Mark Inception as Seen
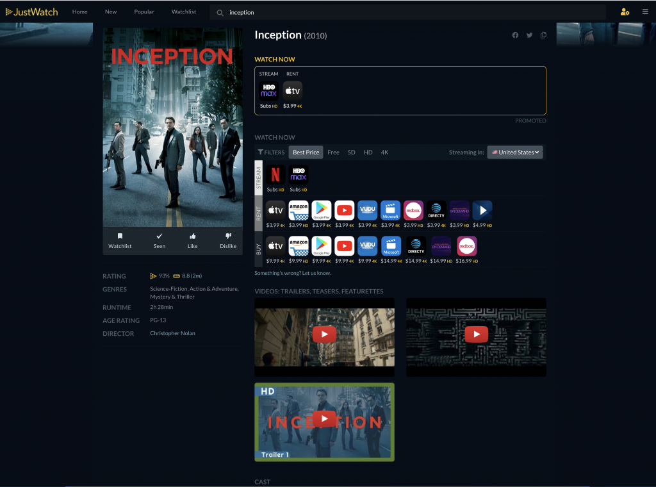Viewport: 656px width, 487px height. [x=160, y=240]
